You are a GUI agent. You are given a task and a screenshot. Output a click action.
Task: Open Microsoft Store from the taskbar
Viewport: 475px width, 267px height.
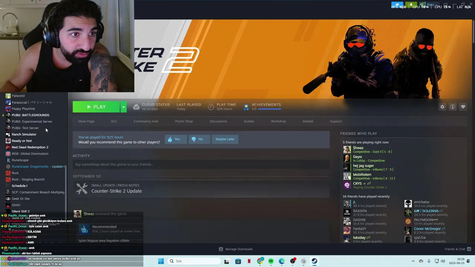point(238,261)
